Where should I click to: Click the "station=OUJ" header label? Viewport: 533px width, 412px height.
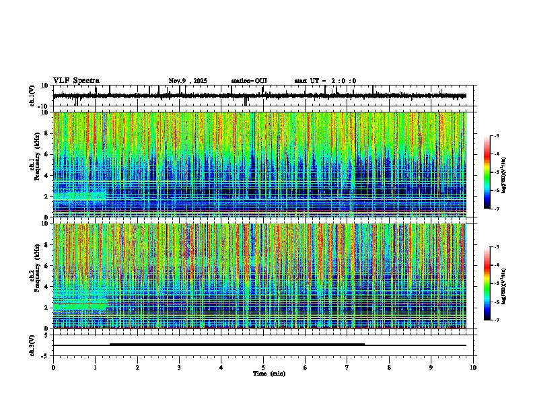point(249,81)
